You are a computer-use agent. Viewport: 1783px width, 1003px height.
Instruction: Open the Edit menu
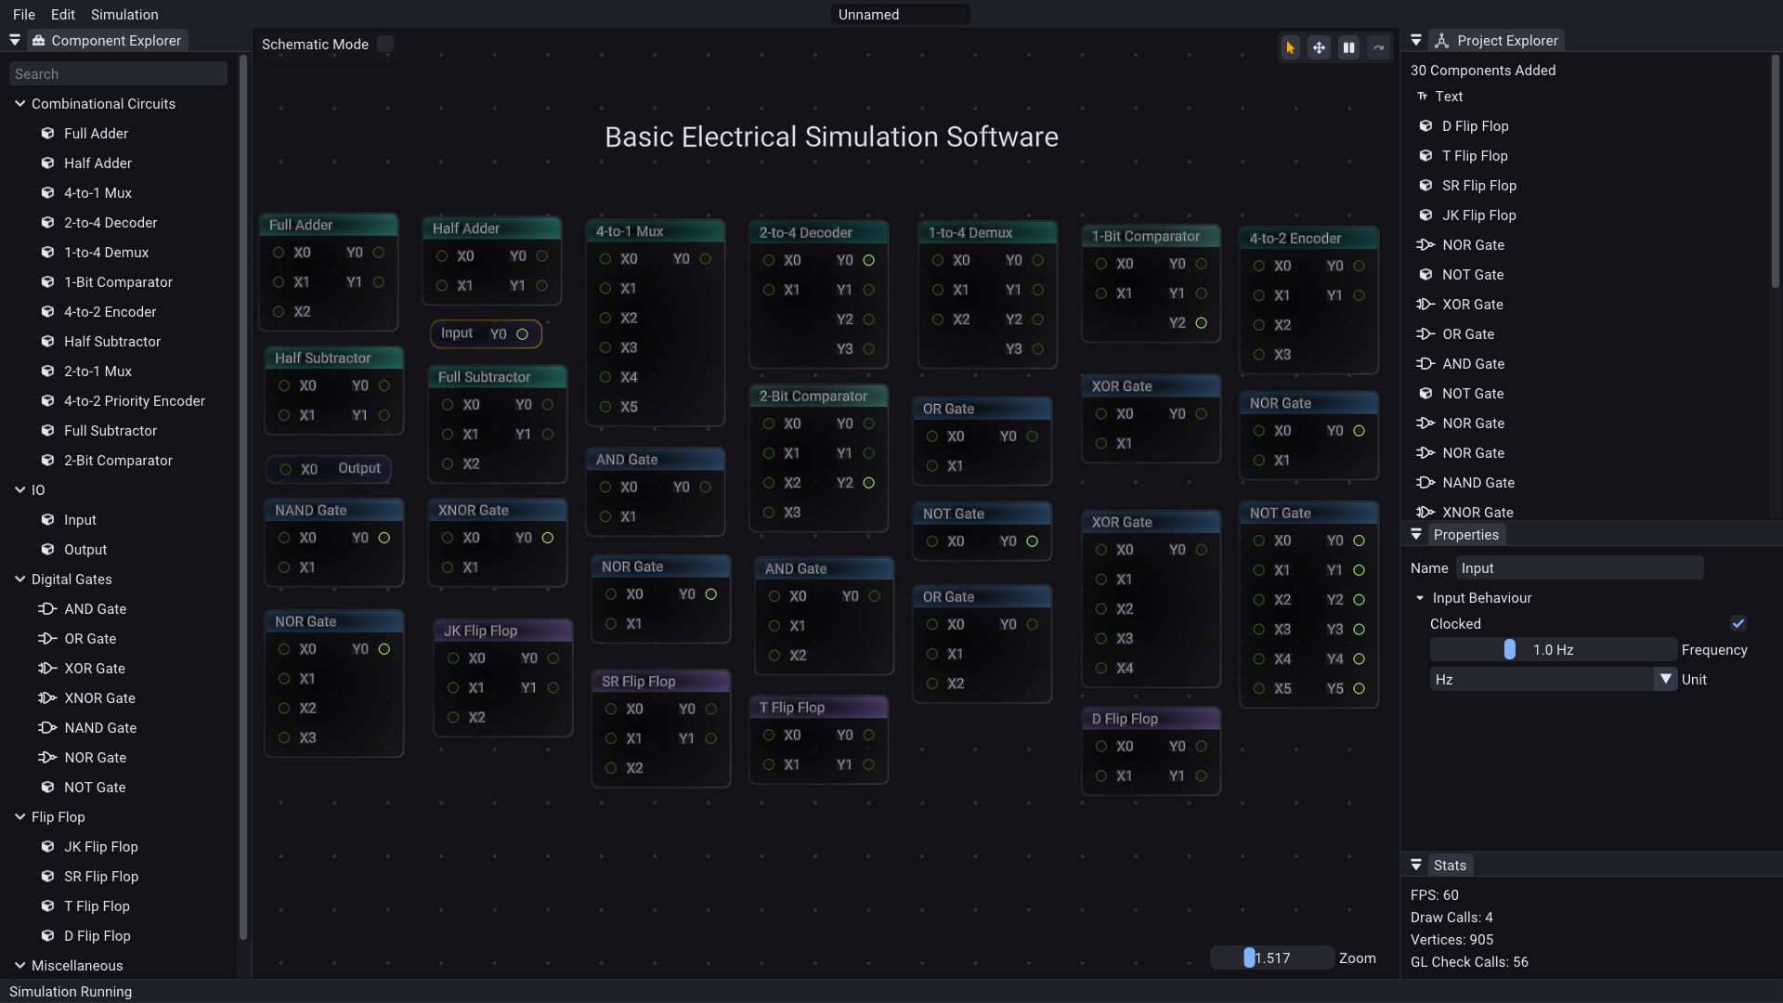click(x=63, y=15)
